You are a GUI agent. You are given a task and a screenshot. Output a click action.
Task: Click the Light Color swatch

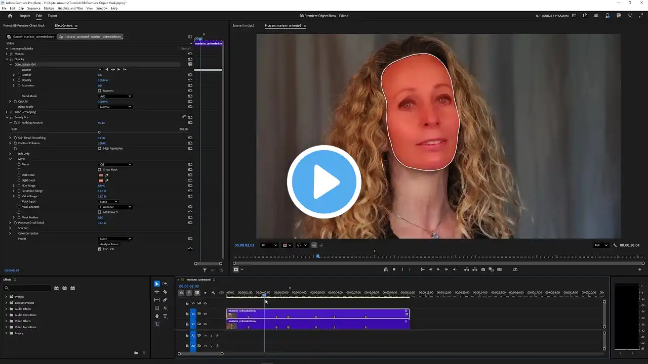101,180
